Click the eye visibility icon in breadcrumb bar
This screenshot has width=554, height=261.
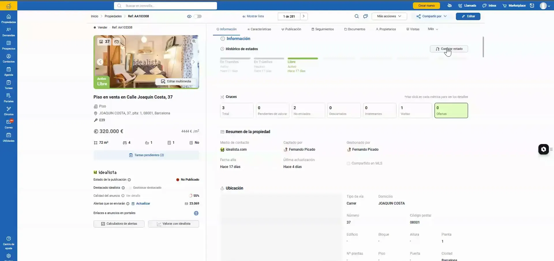(x=189, y=16)
